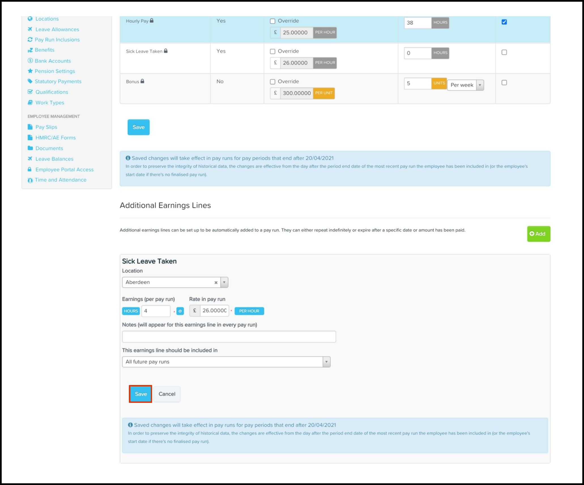Click the Bank Accounts coin icon
Viewport: 584px width, 485px height.
coord(30,61)
